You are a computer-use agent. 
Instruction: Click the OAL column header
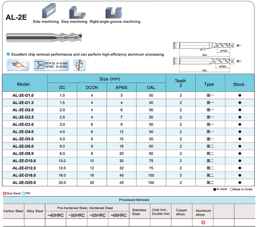pos(151,87)
